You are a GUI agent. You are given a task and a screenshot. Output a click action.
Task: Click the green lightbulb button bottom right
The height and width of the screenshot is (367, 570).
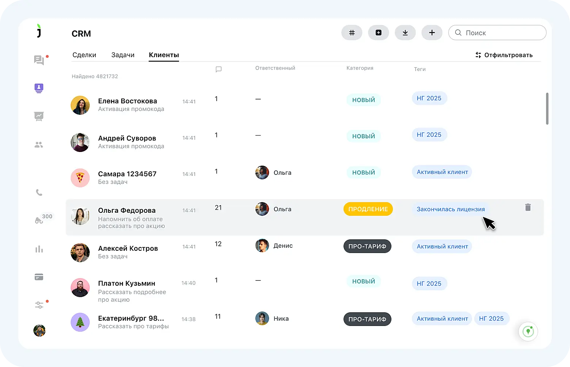pyautogui.click(x=528, y=331)
